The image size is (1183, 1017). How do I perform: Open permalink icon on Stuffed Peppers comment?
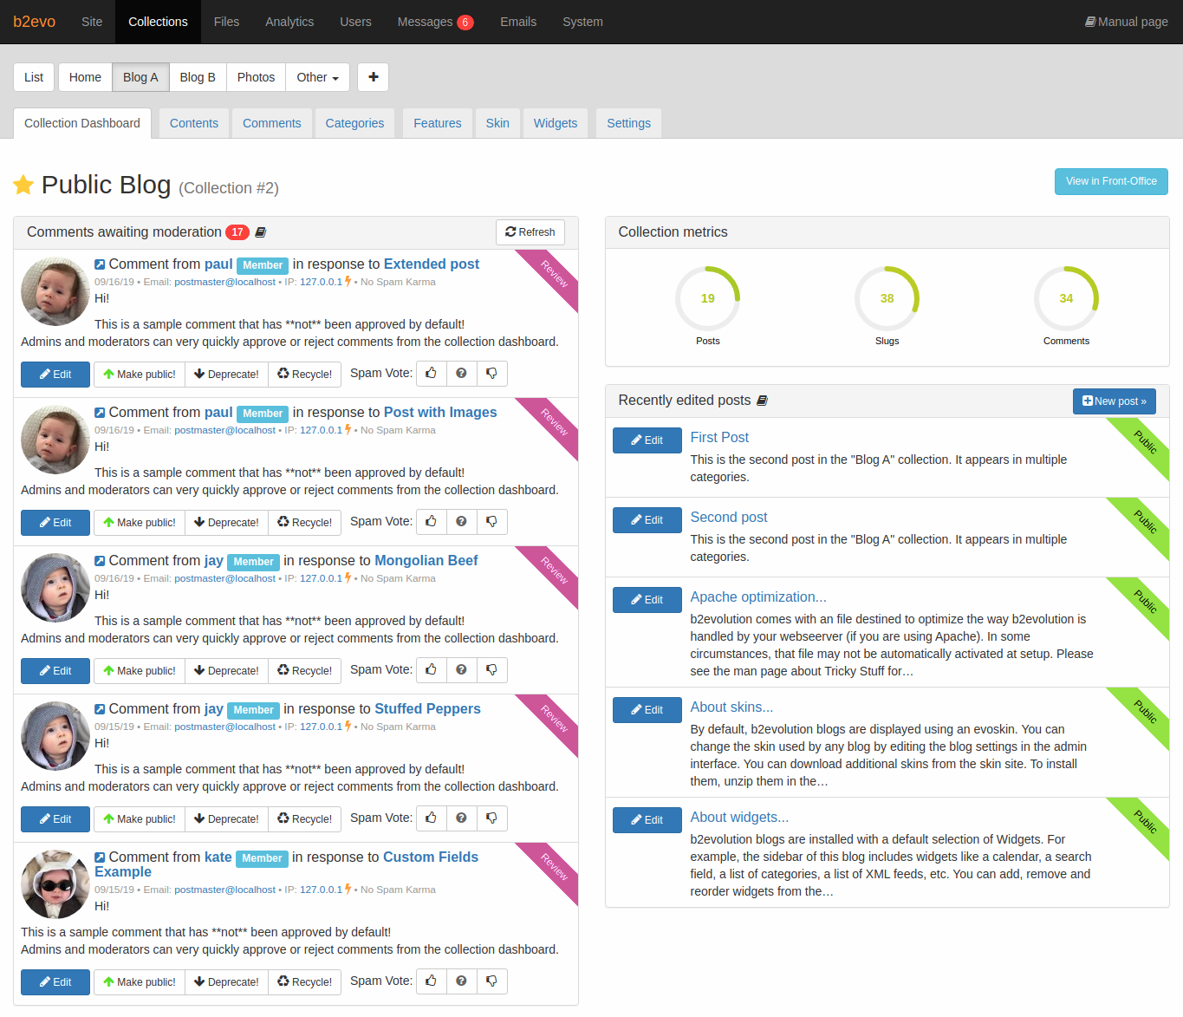pos(100,709)
